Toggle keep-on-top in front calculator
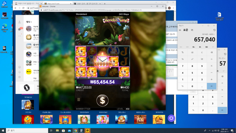The image size is (236, 133). 192,30
